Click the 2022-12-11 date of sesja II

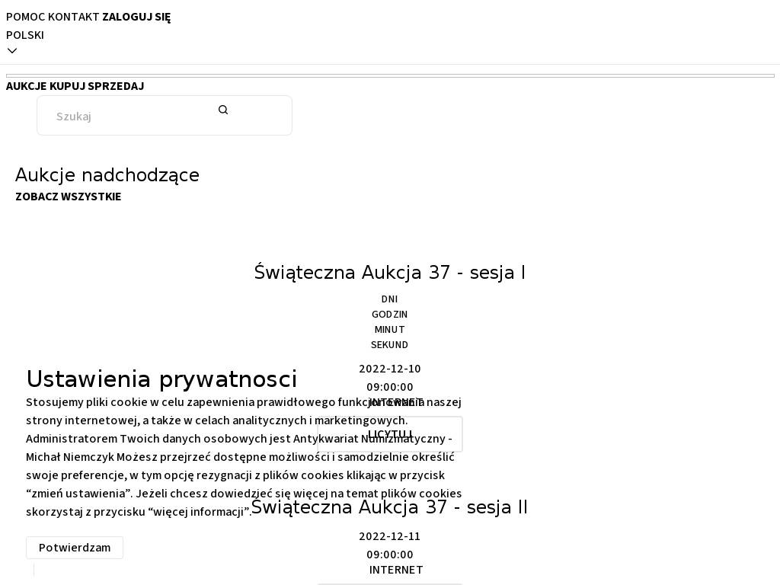(389, 536)
